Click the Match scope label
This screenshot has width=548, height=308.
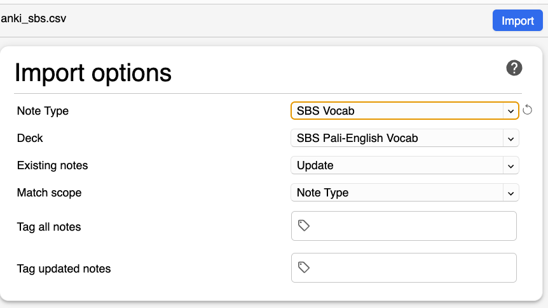point(50,193)
